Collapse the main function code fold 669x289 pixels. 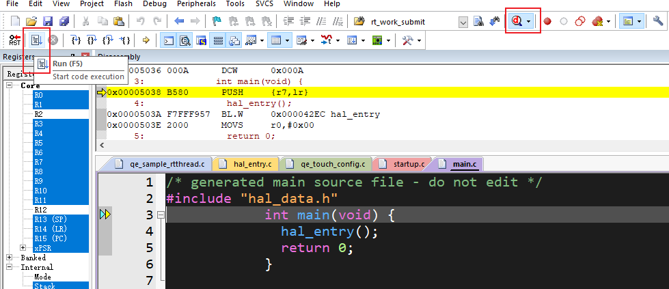[161, 215]
